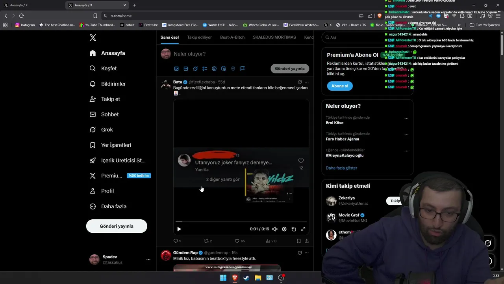Repost Batu's post
This screenshot has height=284, width=504.
click(208, 241)
